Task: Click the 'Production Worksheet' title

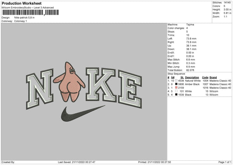Action: 21,4
